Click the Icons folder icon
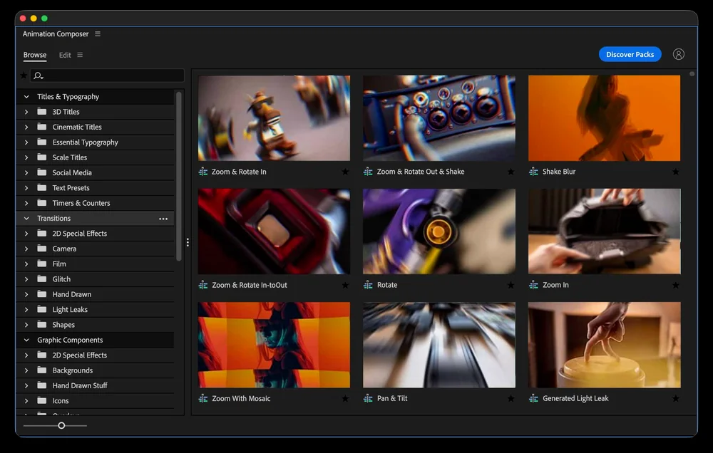This screenshot has width=713, height=453. 42,401
